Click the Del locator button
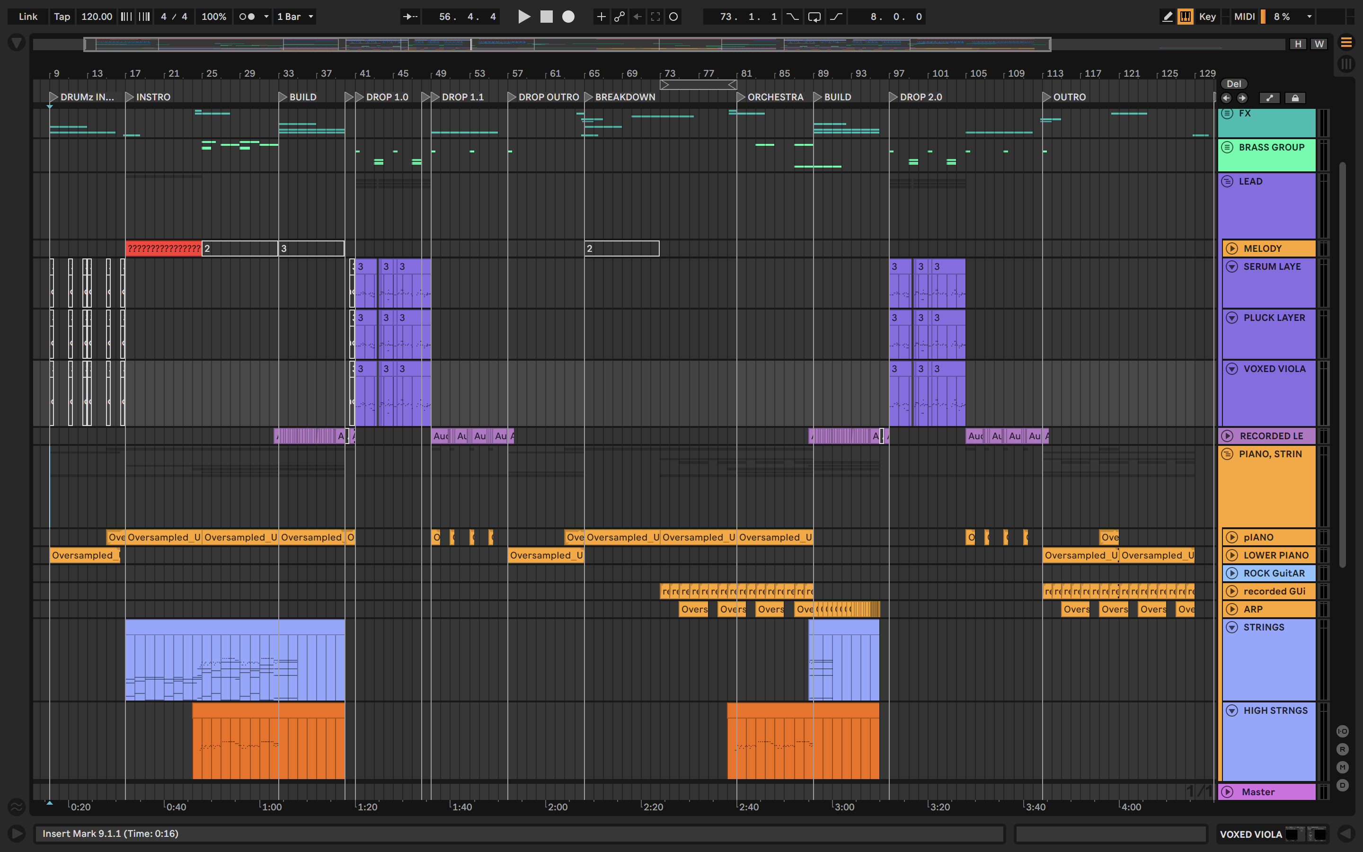Image resolution: width=1363 pixels, height=852 pixels. [1233, 84]
